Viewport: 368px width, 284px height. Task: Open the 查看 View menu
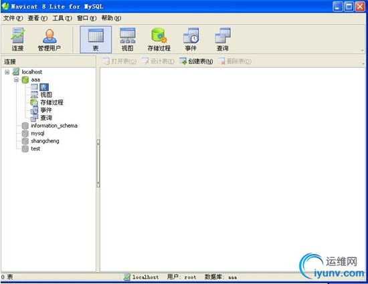[x=37, y=18]
